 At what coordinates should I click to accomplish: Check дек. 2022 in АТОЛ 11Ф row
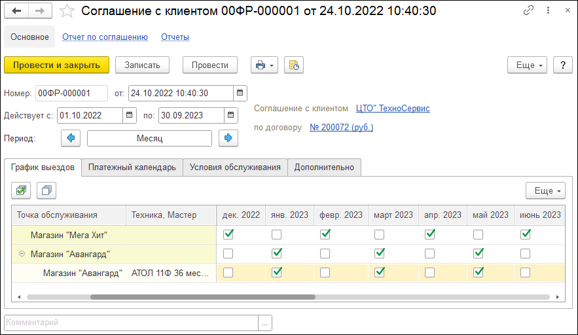[228, 273]
